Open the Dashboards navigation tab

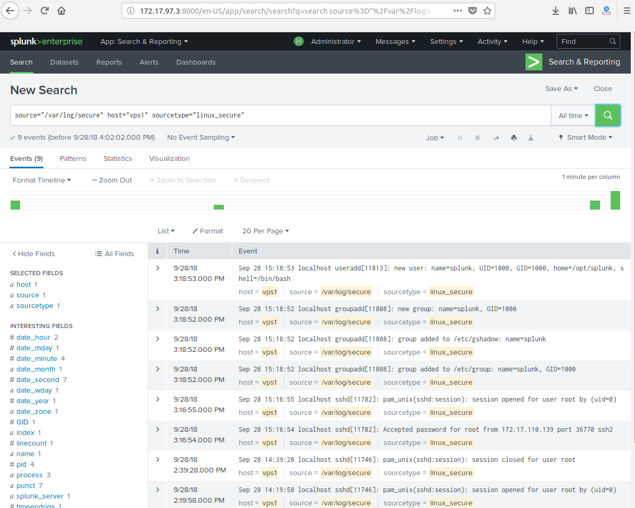[196, 62]
